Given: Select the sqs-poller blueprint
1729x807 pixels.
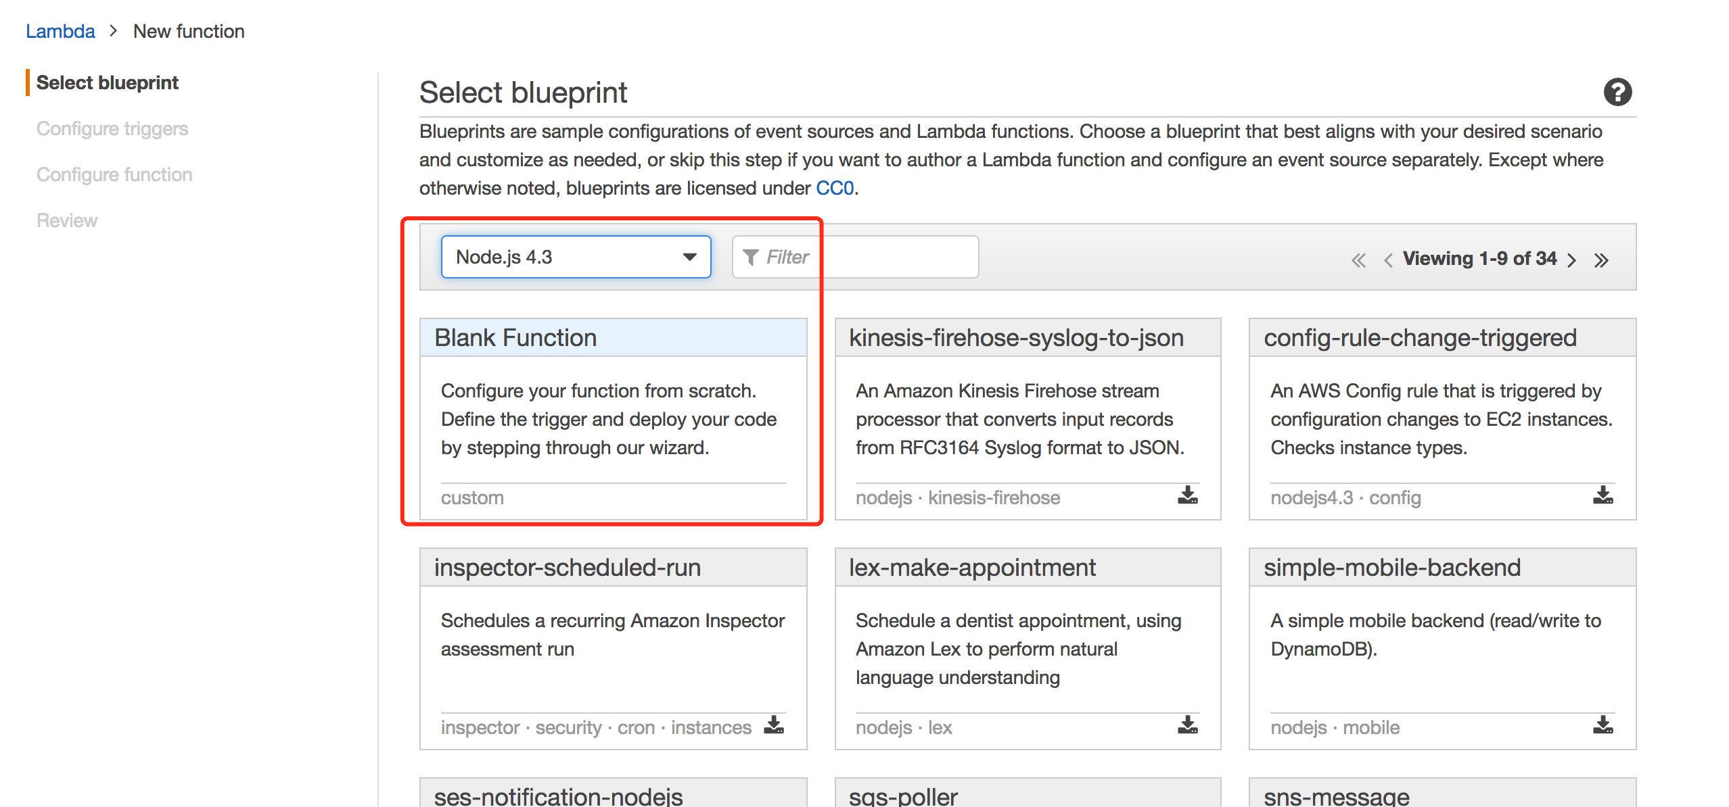Looking at the screenshot, I should pyautogui.click(x=1028, y=793).
